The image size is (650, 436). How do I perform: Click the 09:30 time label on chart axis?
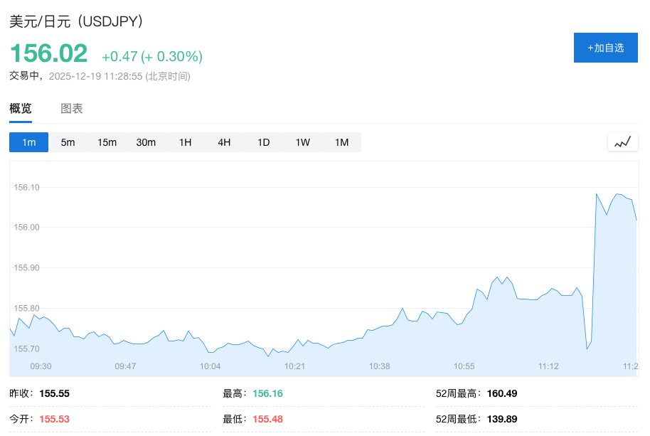[x=41, y=366]
